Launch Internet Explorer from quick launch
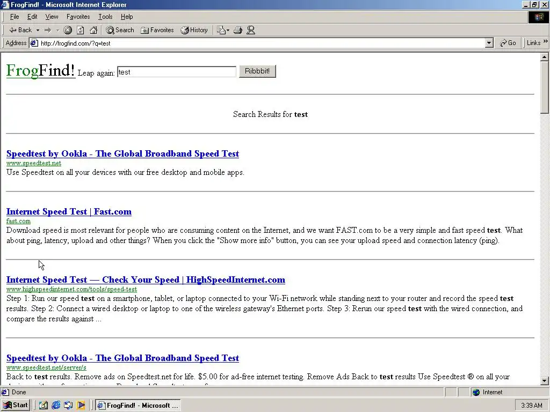The width and height of the screenshot is (550, 412). [x=56, y=406]
